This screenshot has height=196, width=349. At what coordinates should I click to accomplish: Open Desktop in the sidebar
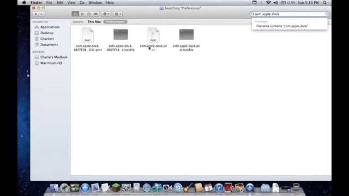(x=47, y=33)
